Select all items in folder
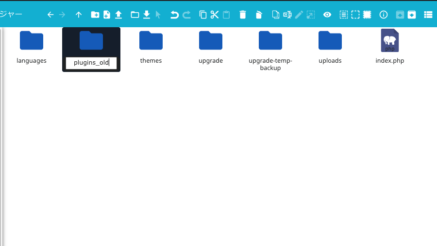The width and height of the screenshot is (437, 246). 344,15
